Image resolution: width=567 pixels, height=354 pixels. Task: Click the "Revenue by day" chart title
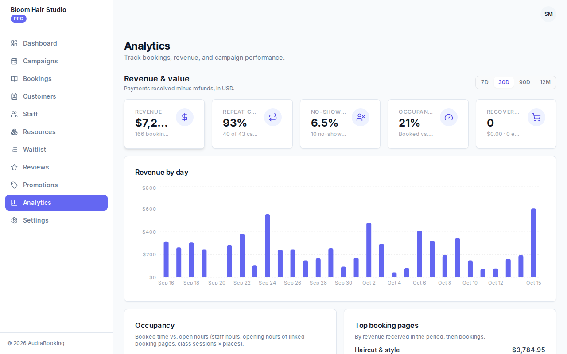point(162,172)
